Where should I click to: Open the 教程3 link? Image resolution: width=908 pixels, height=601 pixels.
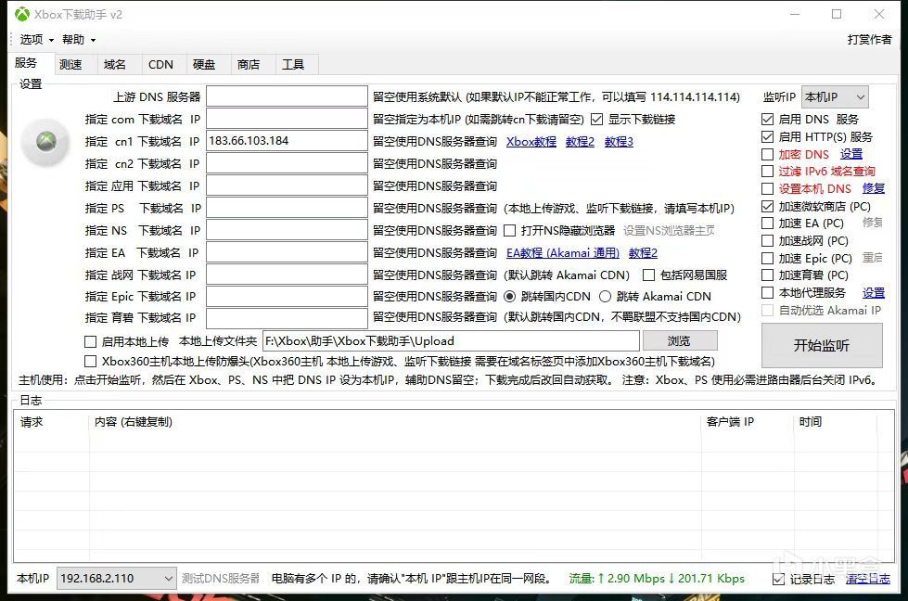point(619,141)
